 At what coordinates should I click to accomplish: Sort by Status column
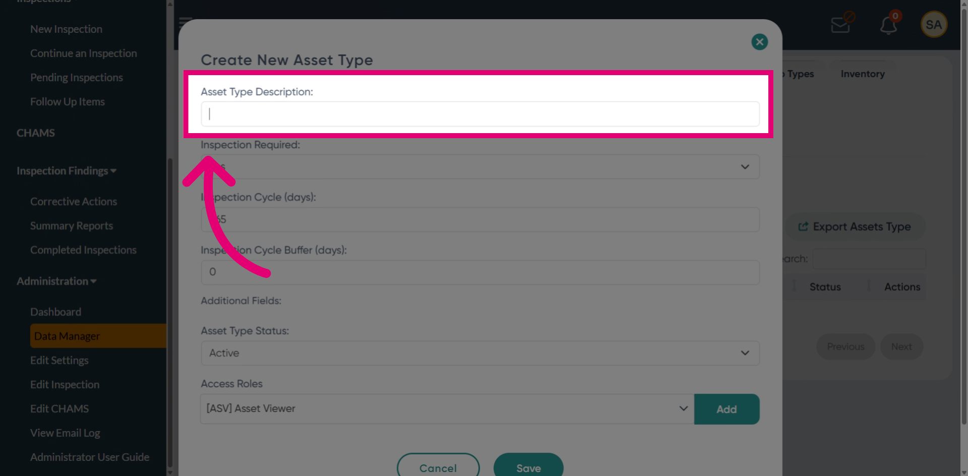(x=825, y=287)
